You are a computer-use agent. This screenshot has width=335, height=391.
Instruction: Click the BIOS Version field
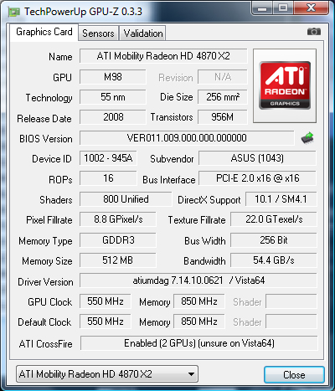click(x=187, y=138)
